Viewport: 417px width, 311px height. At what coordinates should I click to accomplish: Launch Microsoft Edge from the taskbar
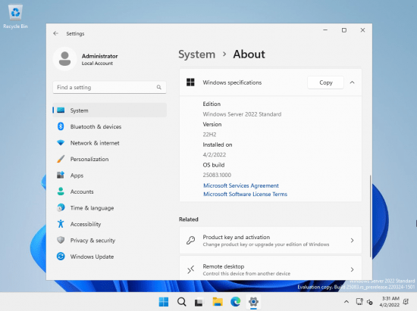(x=235, y=302)
